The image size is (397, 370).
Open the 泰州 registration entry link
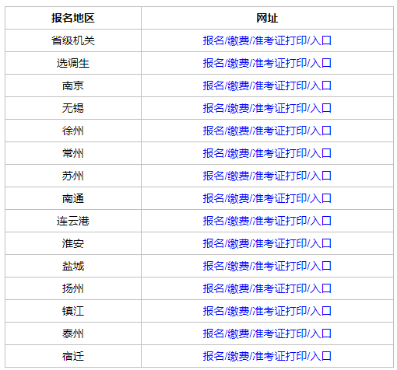tap(267, 333)
